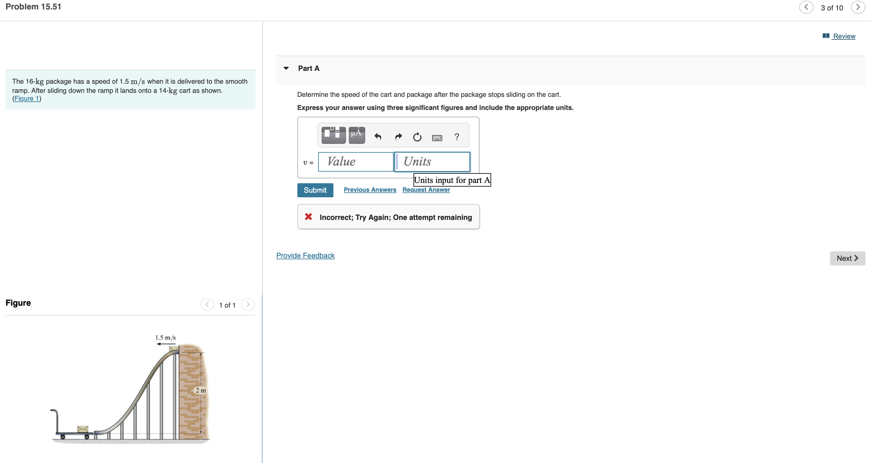The image size is (871, 463).
Task: Click inside the Value input field
Action: [x=355, y=162]
